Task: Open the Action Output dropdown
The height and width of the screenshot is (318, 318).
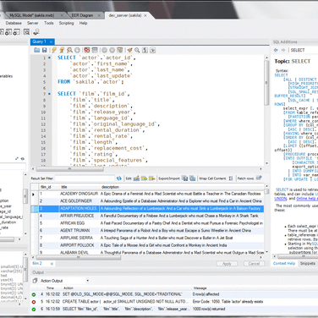Action: pos(88,281)
